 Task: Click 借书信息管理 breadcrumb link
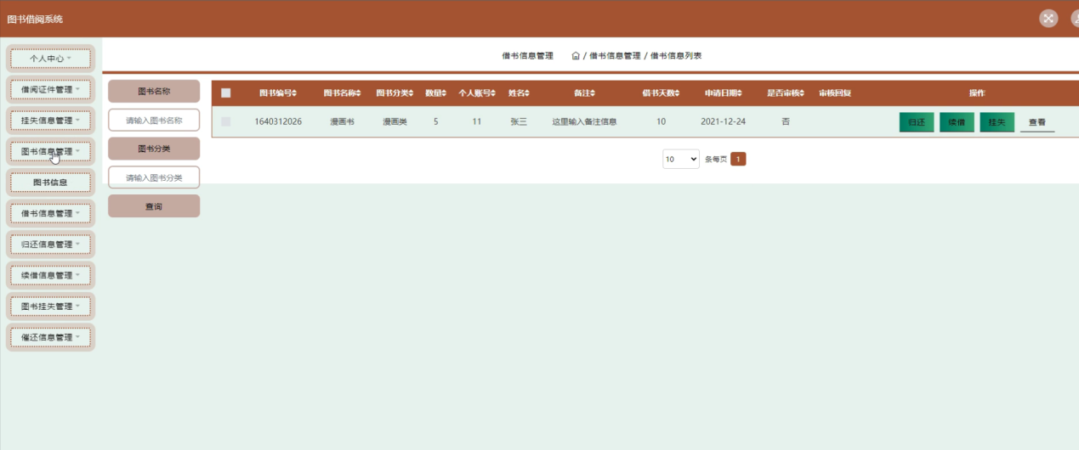(615, 56)
